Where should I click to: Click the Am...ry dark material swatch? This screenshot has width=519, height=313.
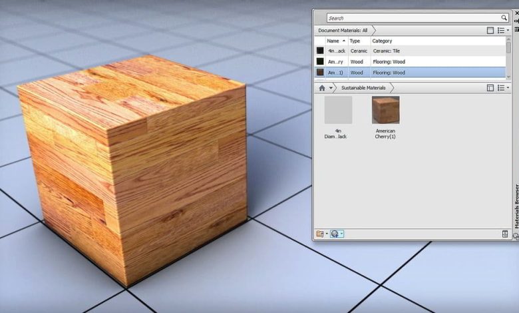[x=320, y=62]
